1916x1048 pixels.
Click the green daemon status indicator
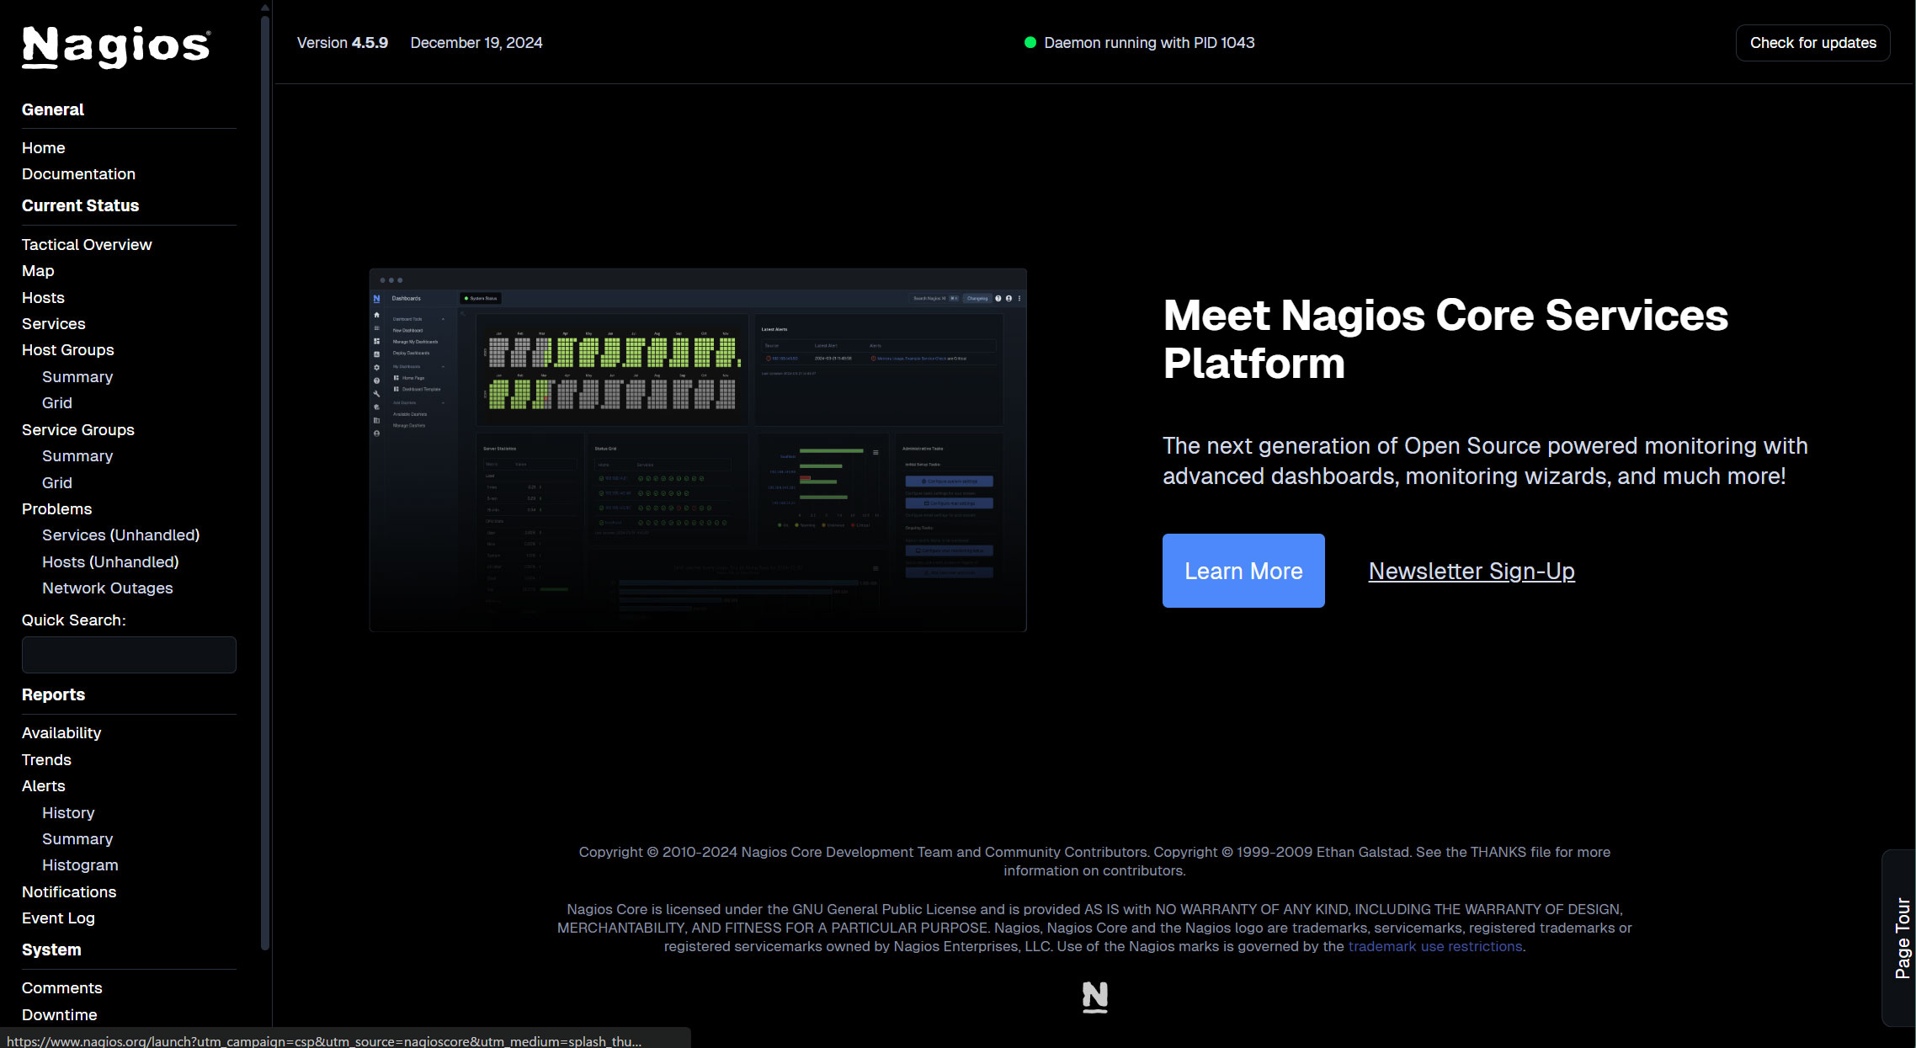(1030, 43)
